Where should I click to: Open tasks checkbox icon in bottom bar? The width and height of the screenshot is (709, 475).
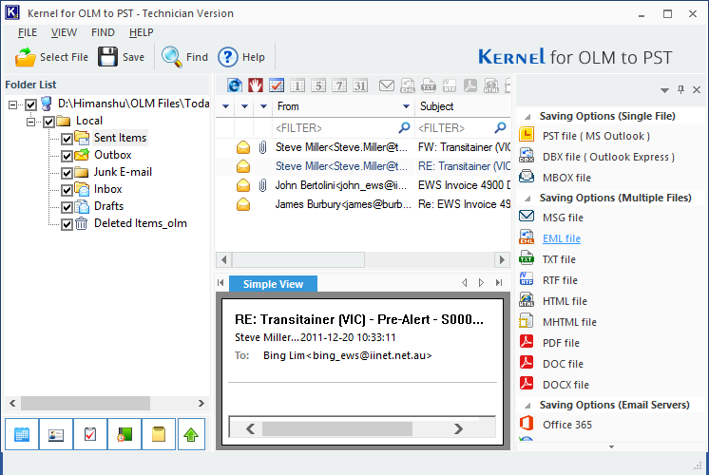tap(90, 434)
